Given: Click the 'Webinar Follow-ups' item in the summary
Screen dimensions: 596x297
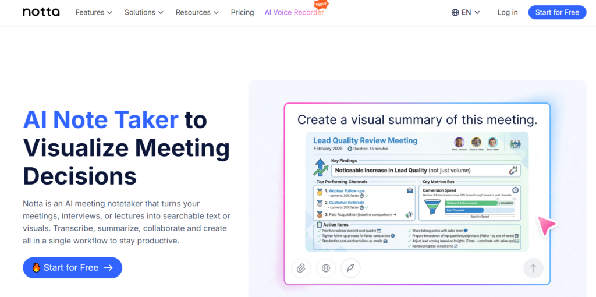Looking at the screenshot, I should pyautogui.click(x=346, y=190).
